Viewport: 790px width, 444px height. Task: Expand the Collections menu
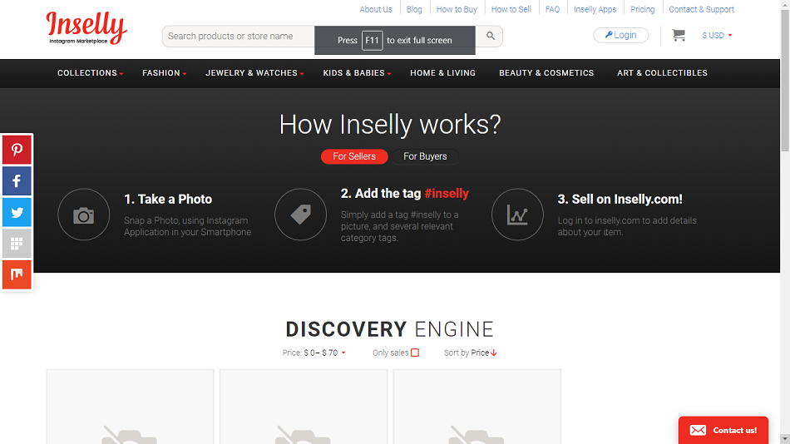90,73
